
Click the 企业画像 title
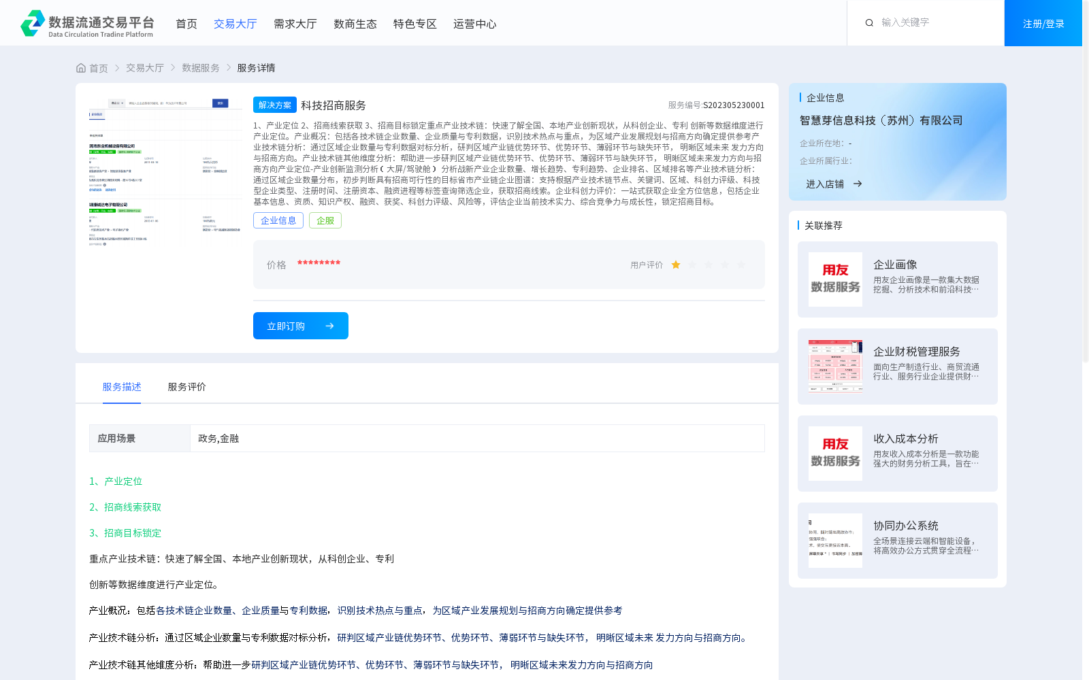[895, 265]
